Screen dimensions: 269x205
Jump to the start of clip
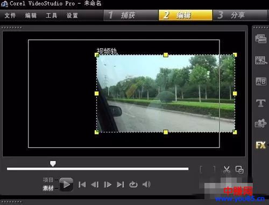82,185
